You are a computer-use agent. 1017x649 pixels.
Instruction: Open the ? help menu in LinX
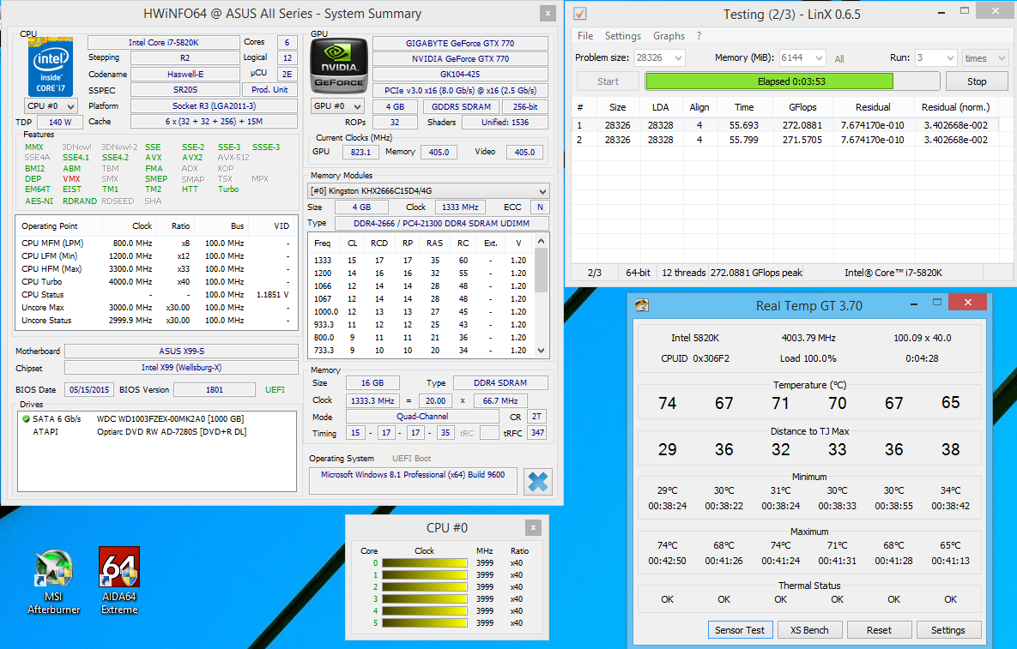699,36
